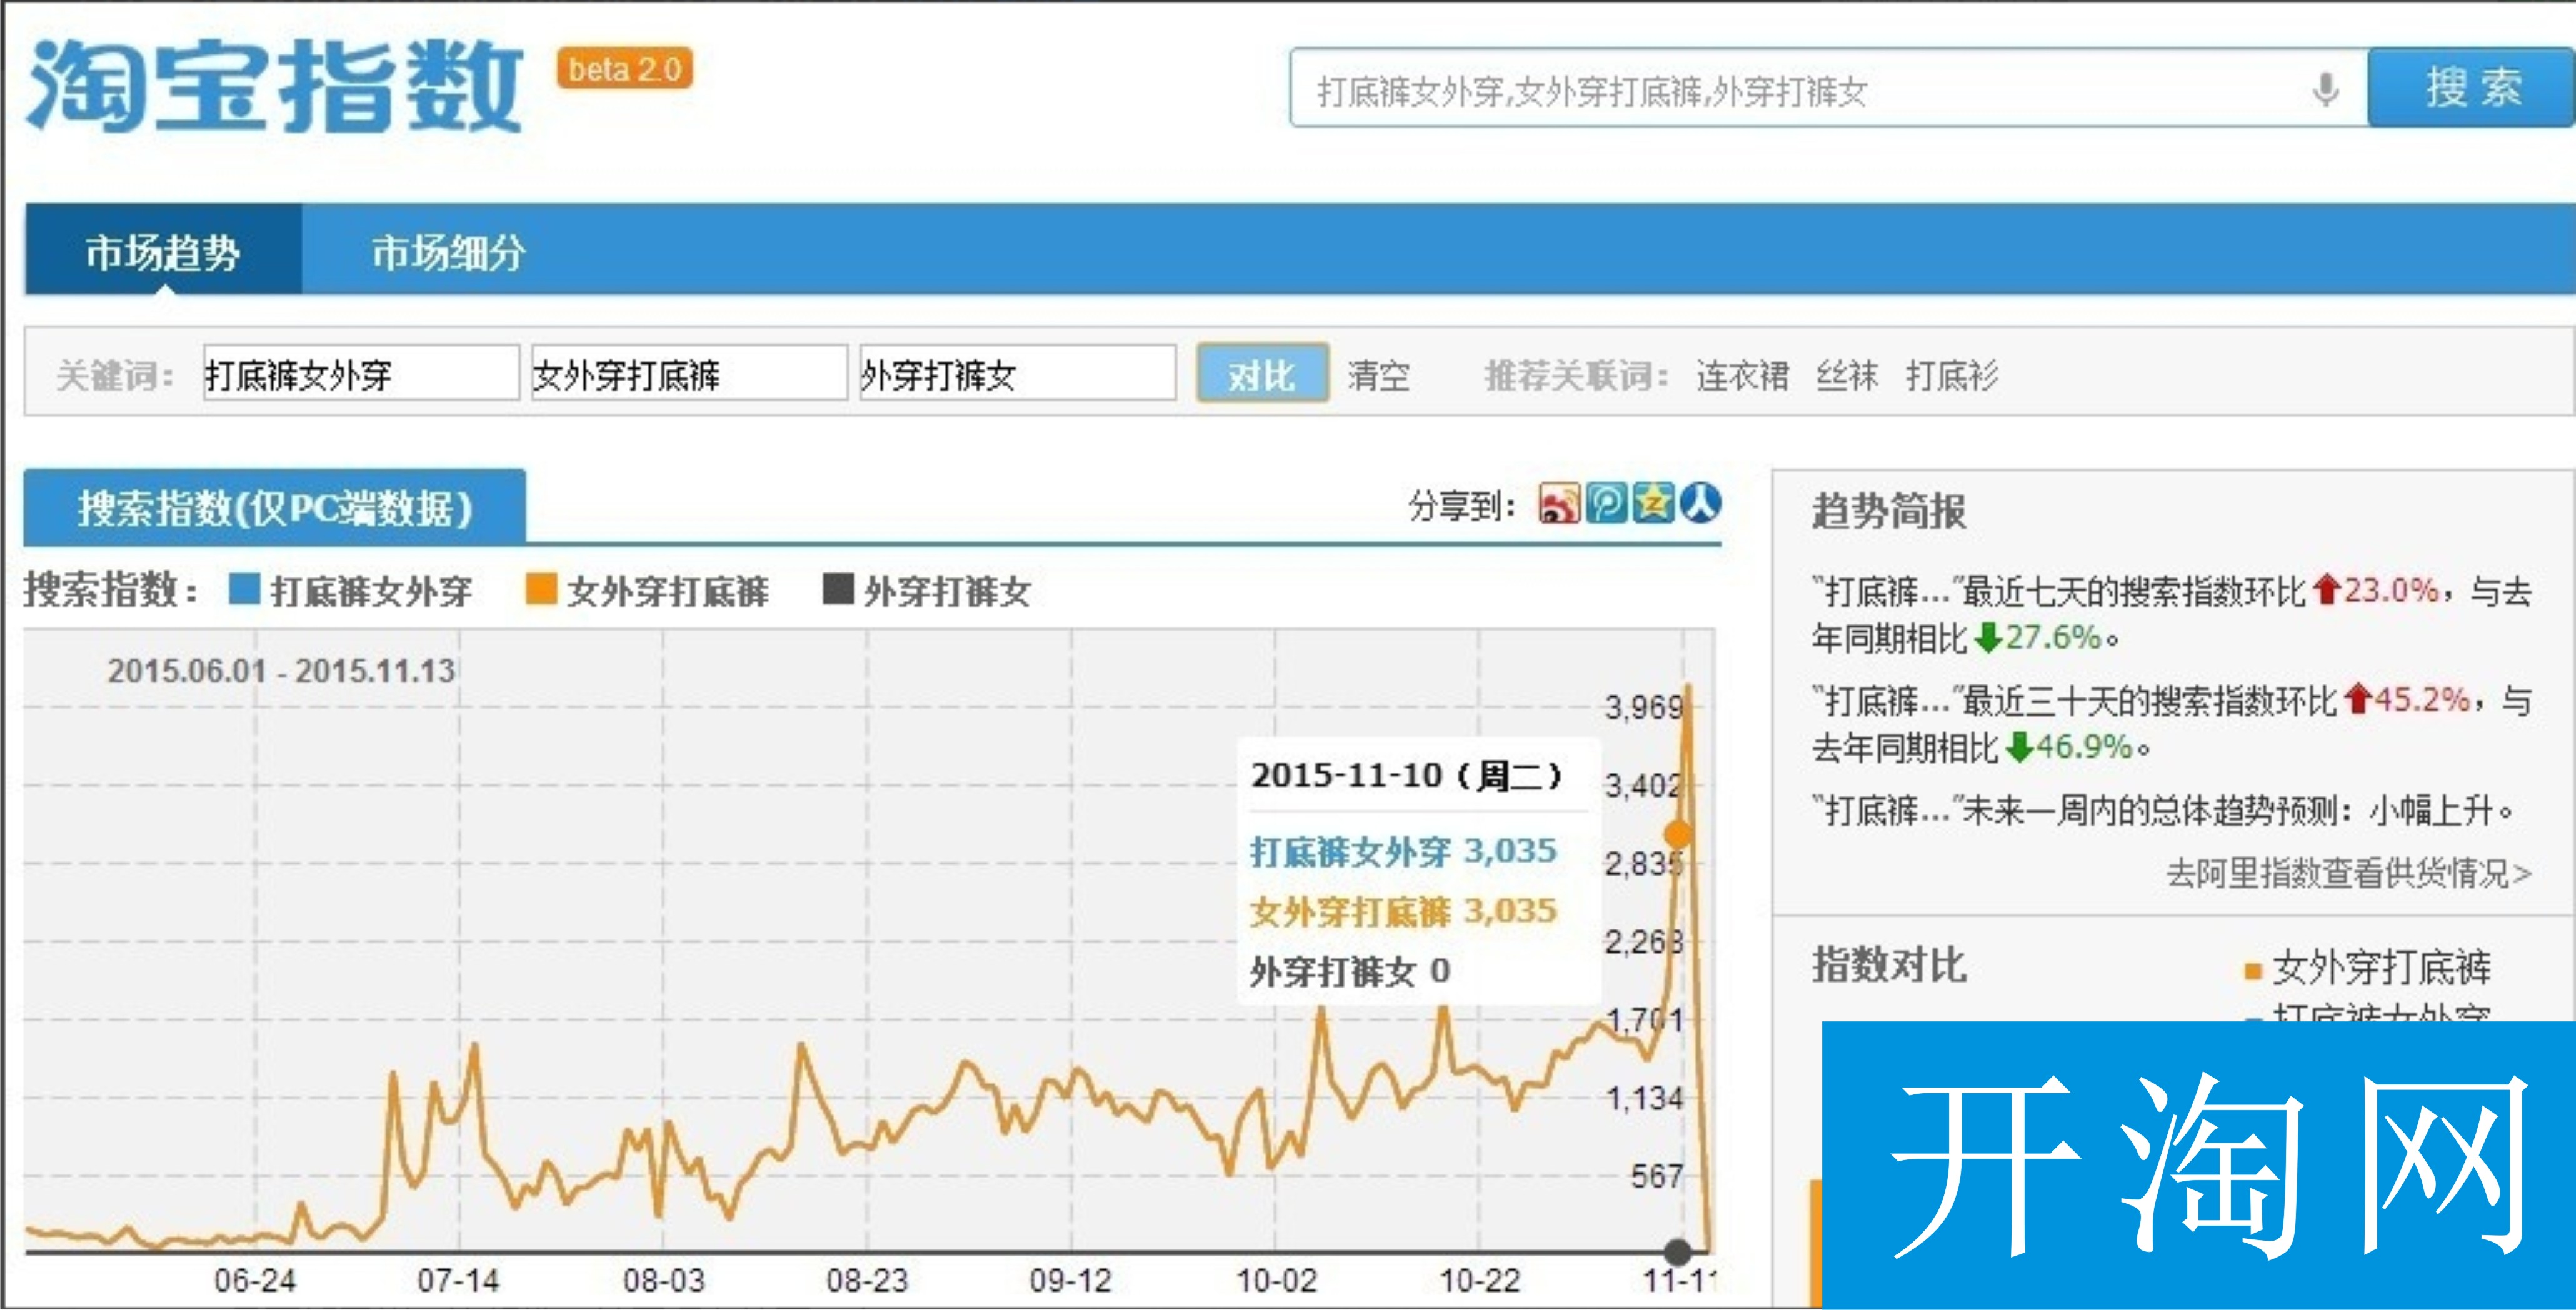Click the forecast text 小幅上升
The height and width of the screenshot is (1310, 2576).
click(2430, 810)
